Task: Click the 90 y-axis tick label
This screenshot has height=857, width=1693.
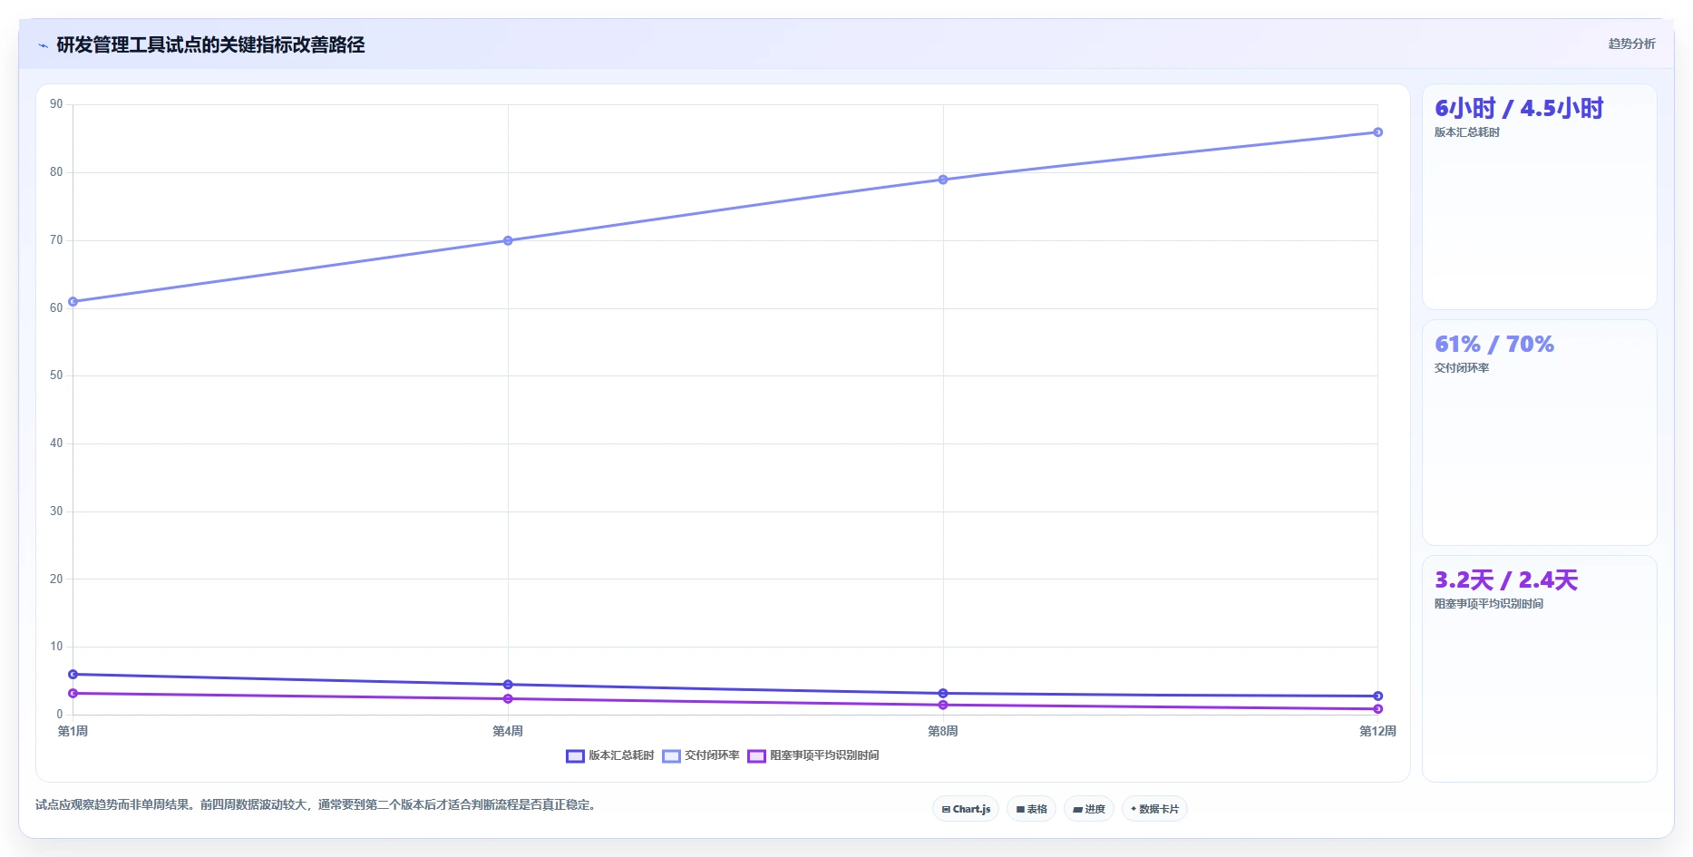Action: [x=56, y=104]
